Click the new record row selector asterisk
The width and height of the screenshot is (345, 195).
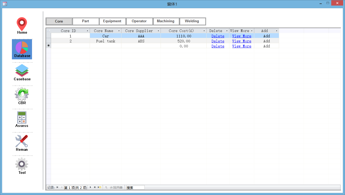pos(48,46)
